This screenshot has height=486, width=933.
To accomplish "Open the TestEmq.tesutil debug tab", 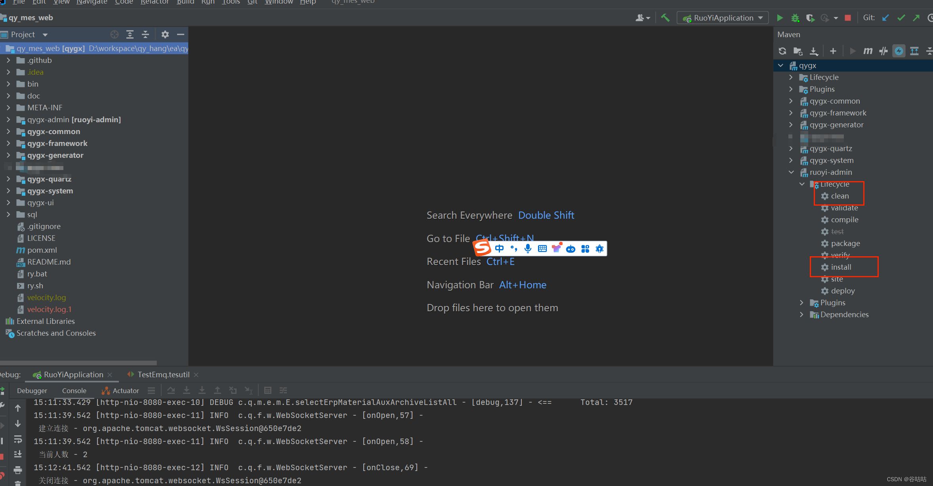I will coord(163,374).
